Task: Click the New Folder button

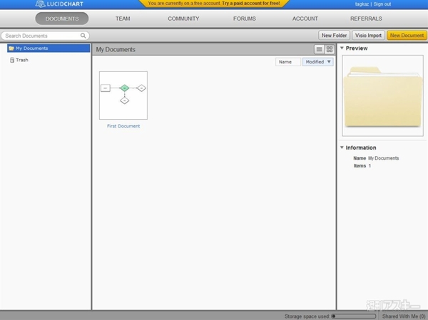Action: tap(334, 36)
